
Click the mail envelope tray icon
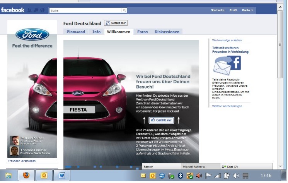pyautogui.click(x=143, y=176)
